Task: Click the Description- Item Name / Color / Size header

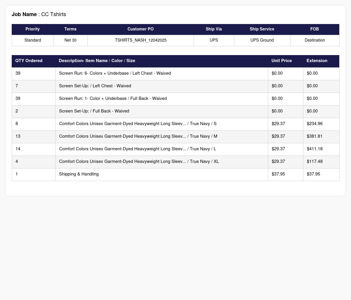Action: [x=161, y=61]
